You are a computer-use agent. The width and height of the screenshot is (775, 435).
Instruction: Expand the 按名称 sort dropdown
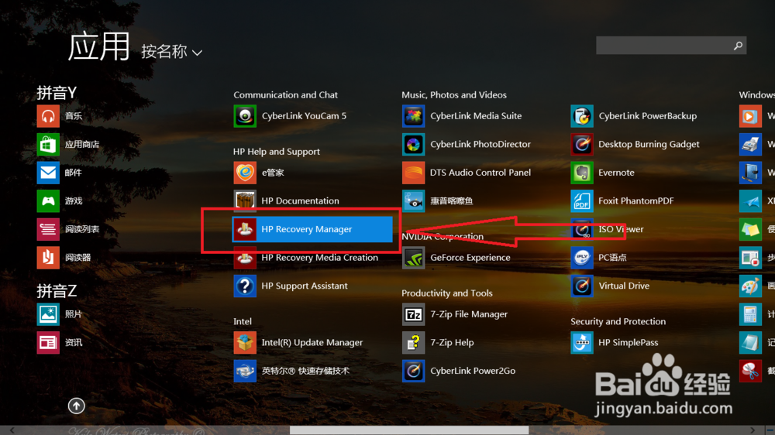(x=171, y=51)
